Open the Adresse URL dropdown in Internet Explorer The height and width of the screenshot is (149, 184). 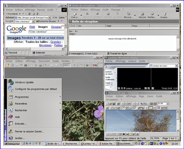(50, 17)
